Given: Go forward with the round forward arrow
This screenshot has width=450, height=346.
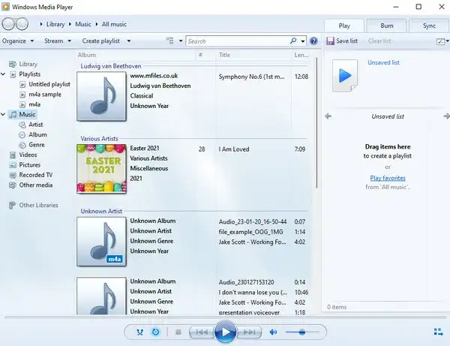Looking at the screenshot, I should pyautogui.click(x=22, y=24).
